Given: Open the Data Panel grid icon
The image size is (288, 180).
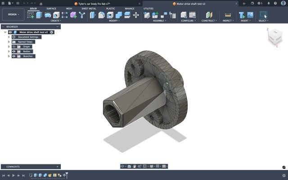Looking at the screenshot, I should pos(3,3).
